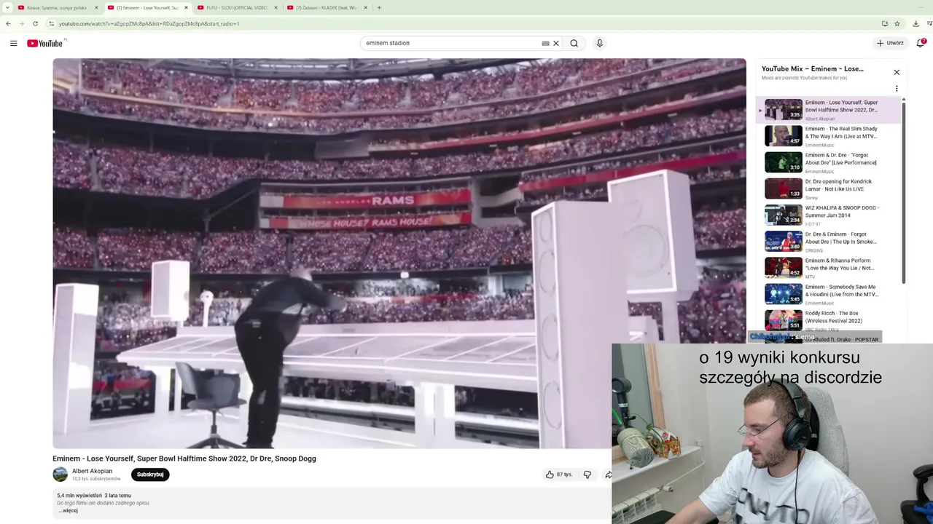Image resolution: width=933 pixels, height=524 pixels.
Task: Bookmark this page with the star
Action: point(897,23)
